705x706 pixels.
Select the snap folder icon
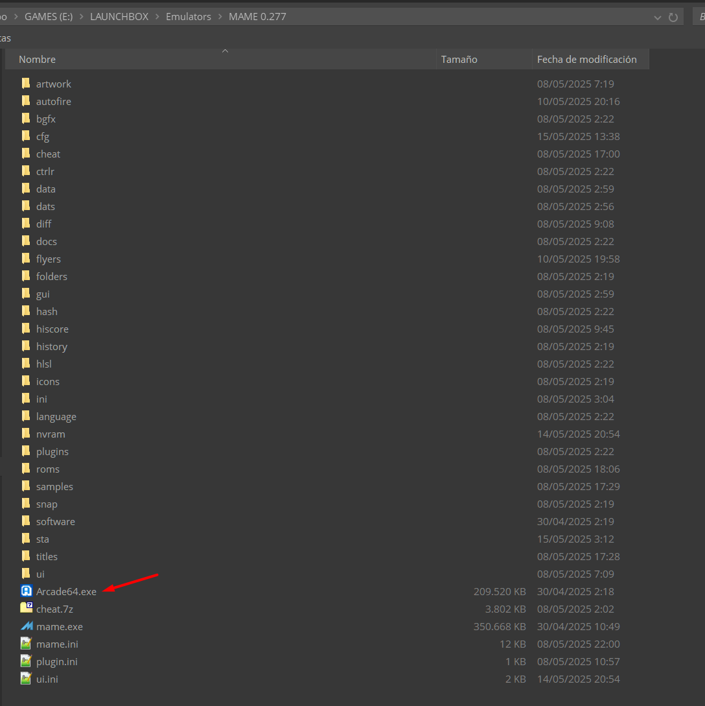click(26, 504)
